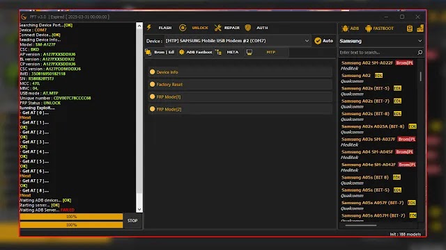Screen dimensions: 446x250
Task: Click the Init : 188 models status text
Action: [405, 234]
